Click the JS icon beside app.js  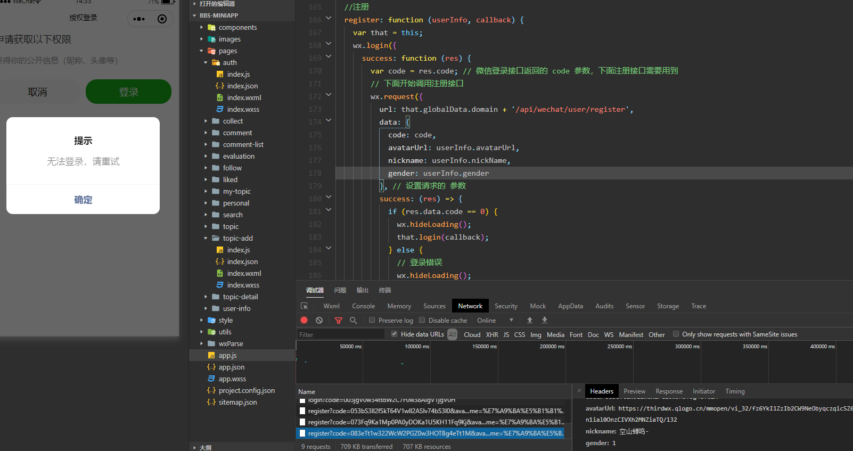pos(211,356)
